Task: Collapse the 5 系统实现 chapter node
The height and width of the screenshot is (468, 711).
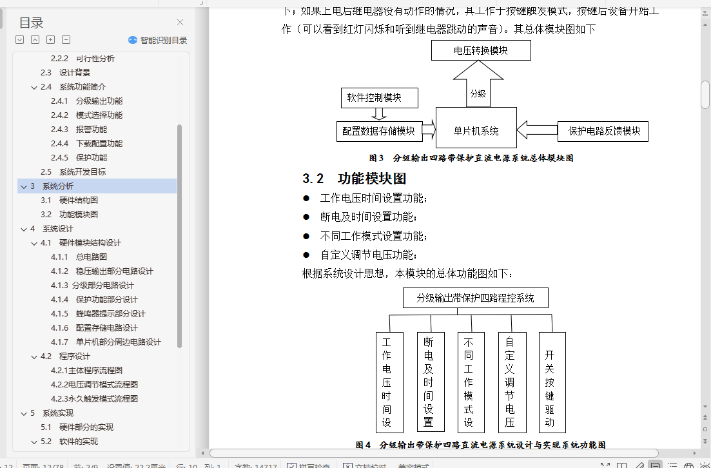Action: click(24, 413)
